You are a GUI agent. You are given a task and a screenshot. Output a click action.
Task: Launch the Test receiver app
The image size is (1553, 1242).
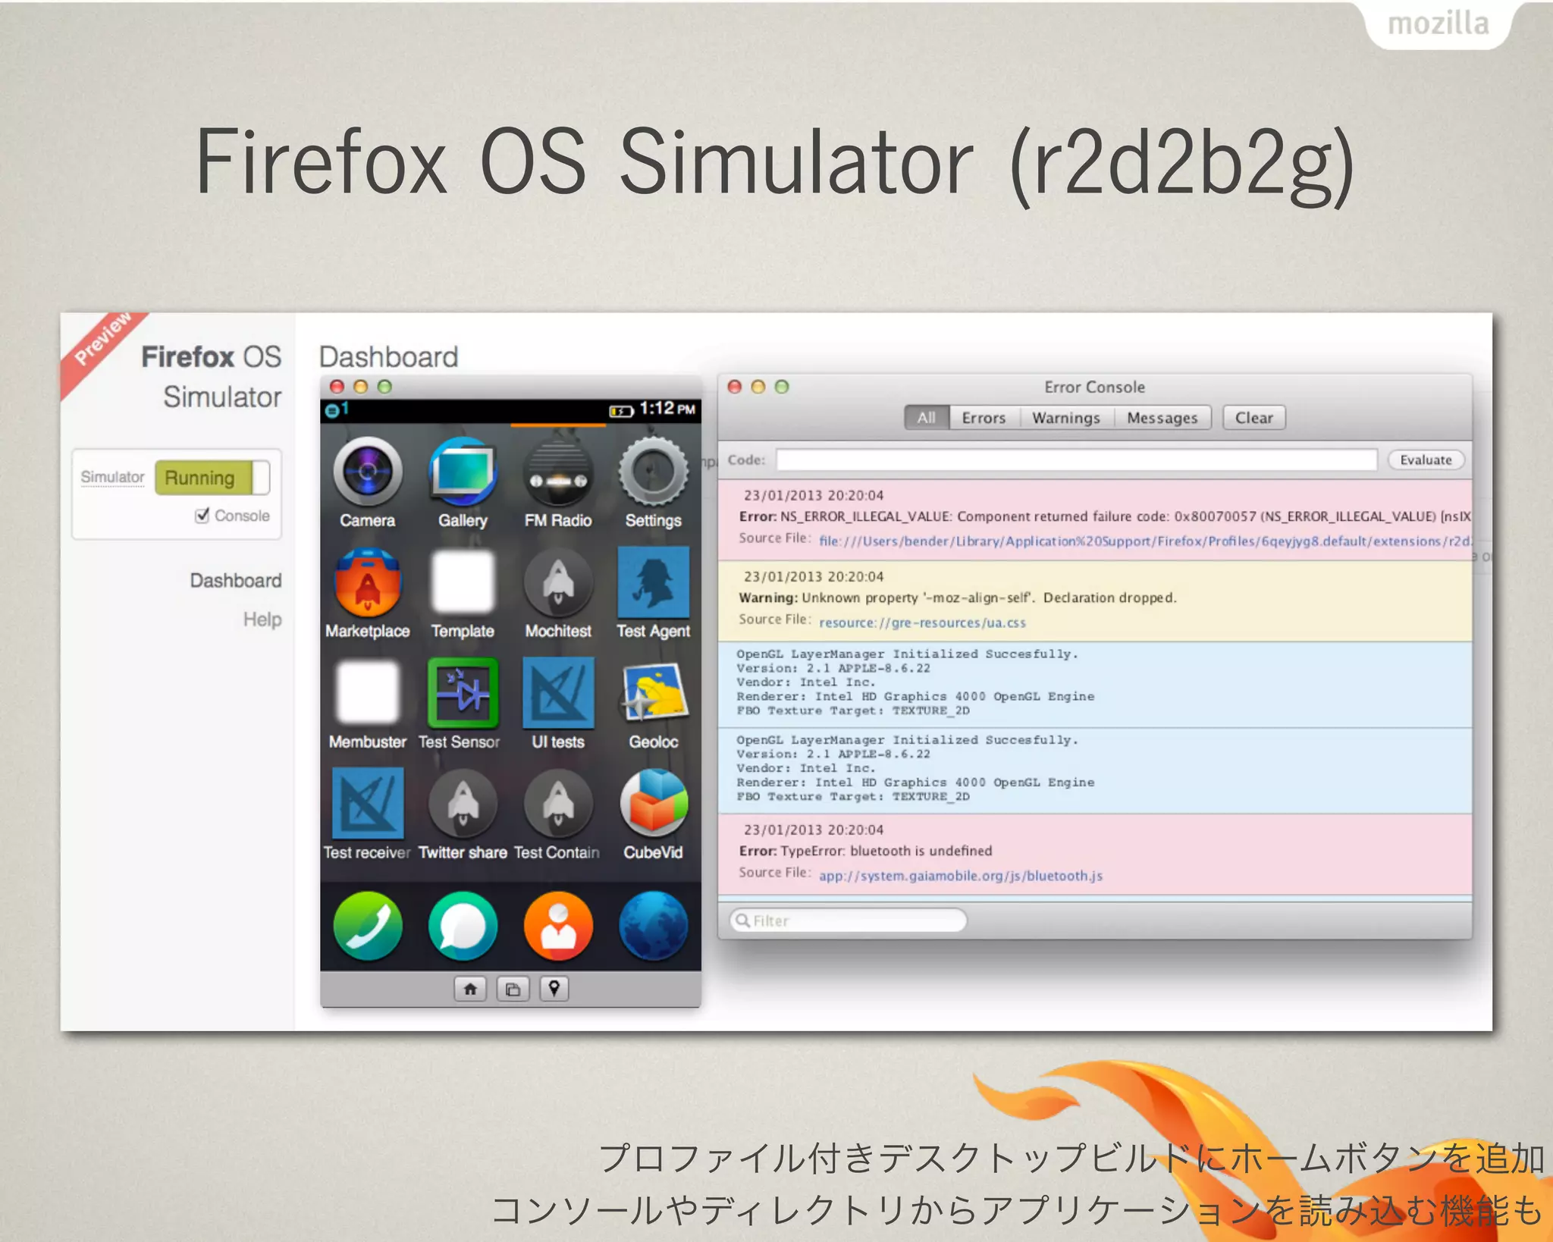click(x=368, y=804)
